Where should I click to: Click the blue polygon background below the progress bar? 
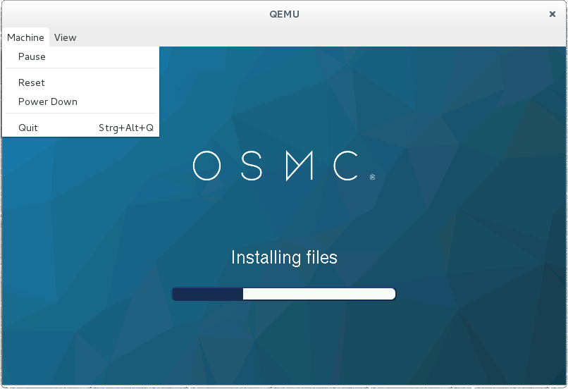click(x=284, y=345)
